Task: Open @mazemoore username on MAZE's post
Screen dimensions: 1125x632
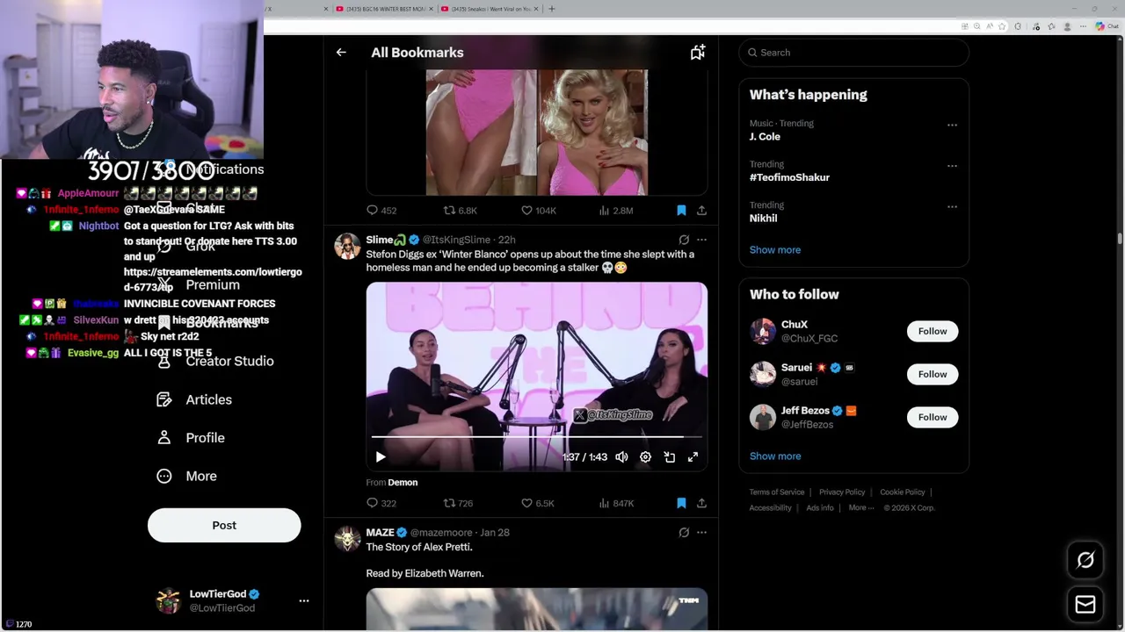Action: 441,532
